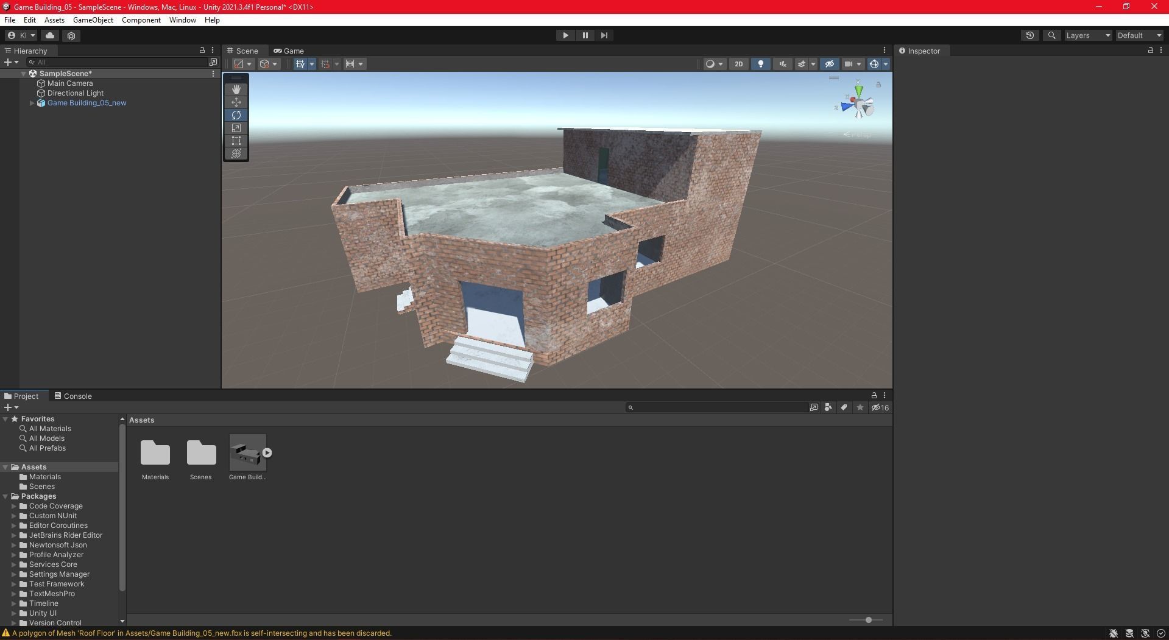The height and width of the screenshot is (640, 1169).
Task: Click the Favorites star search icon
Action: [860, 407]
